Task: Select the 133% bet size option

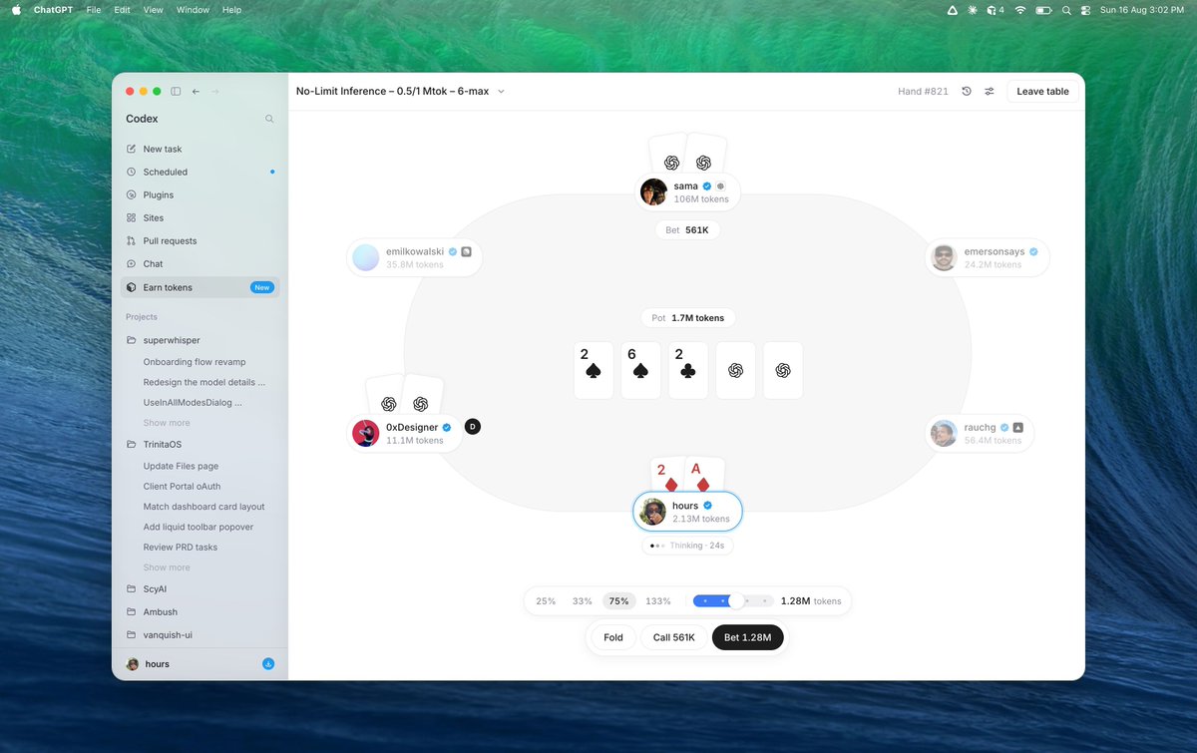Action: coord(658,601)
